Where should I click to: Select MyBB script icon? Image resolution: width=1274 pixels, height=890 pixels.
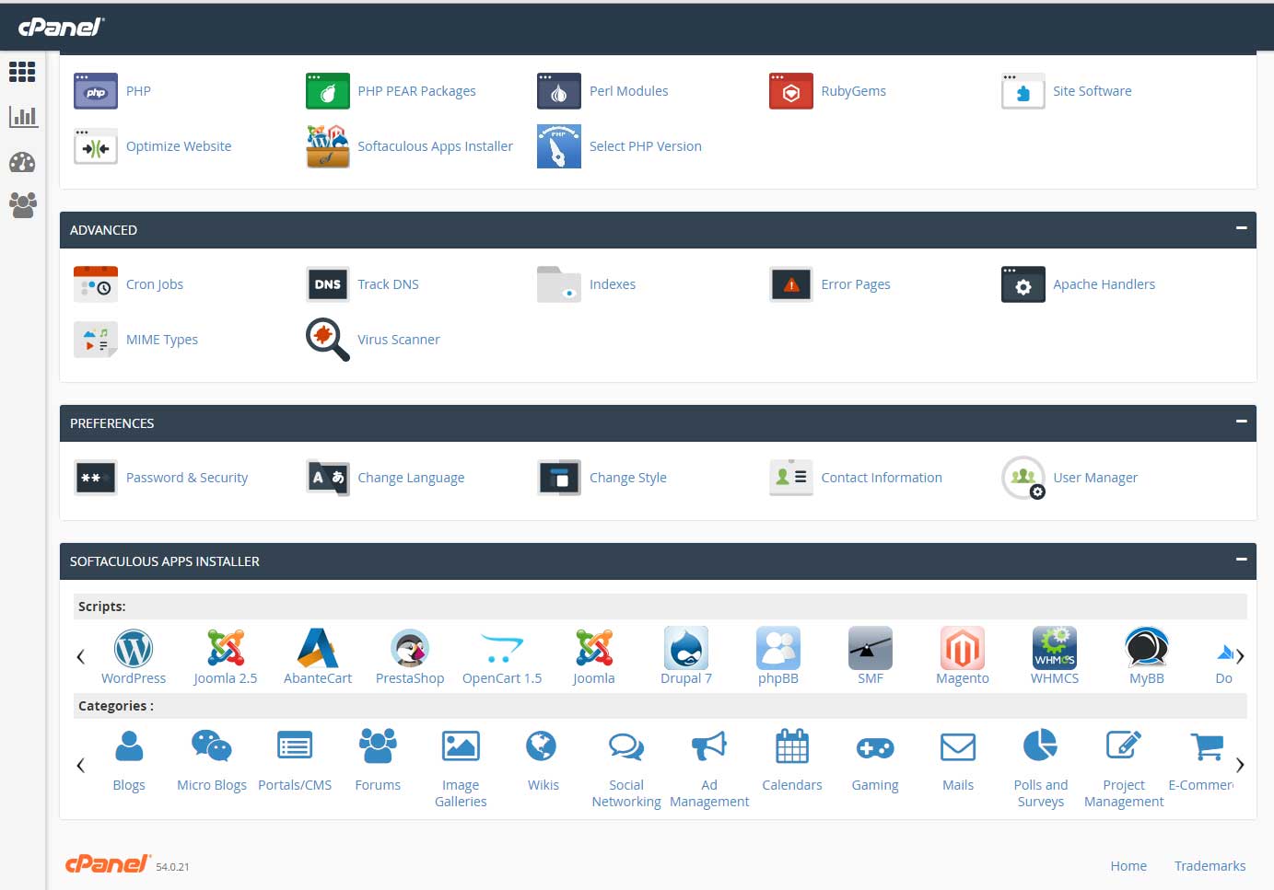coord(1147,649)
